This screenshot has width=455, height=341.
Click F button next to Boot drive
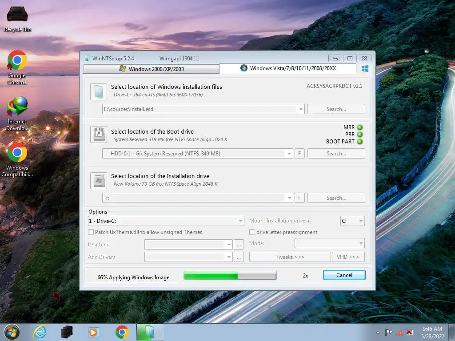(x=300, y=154)
